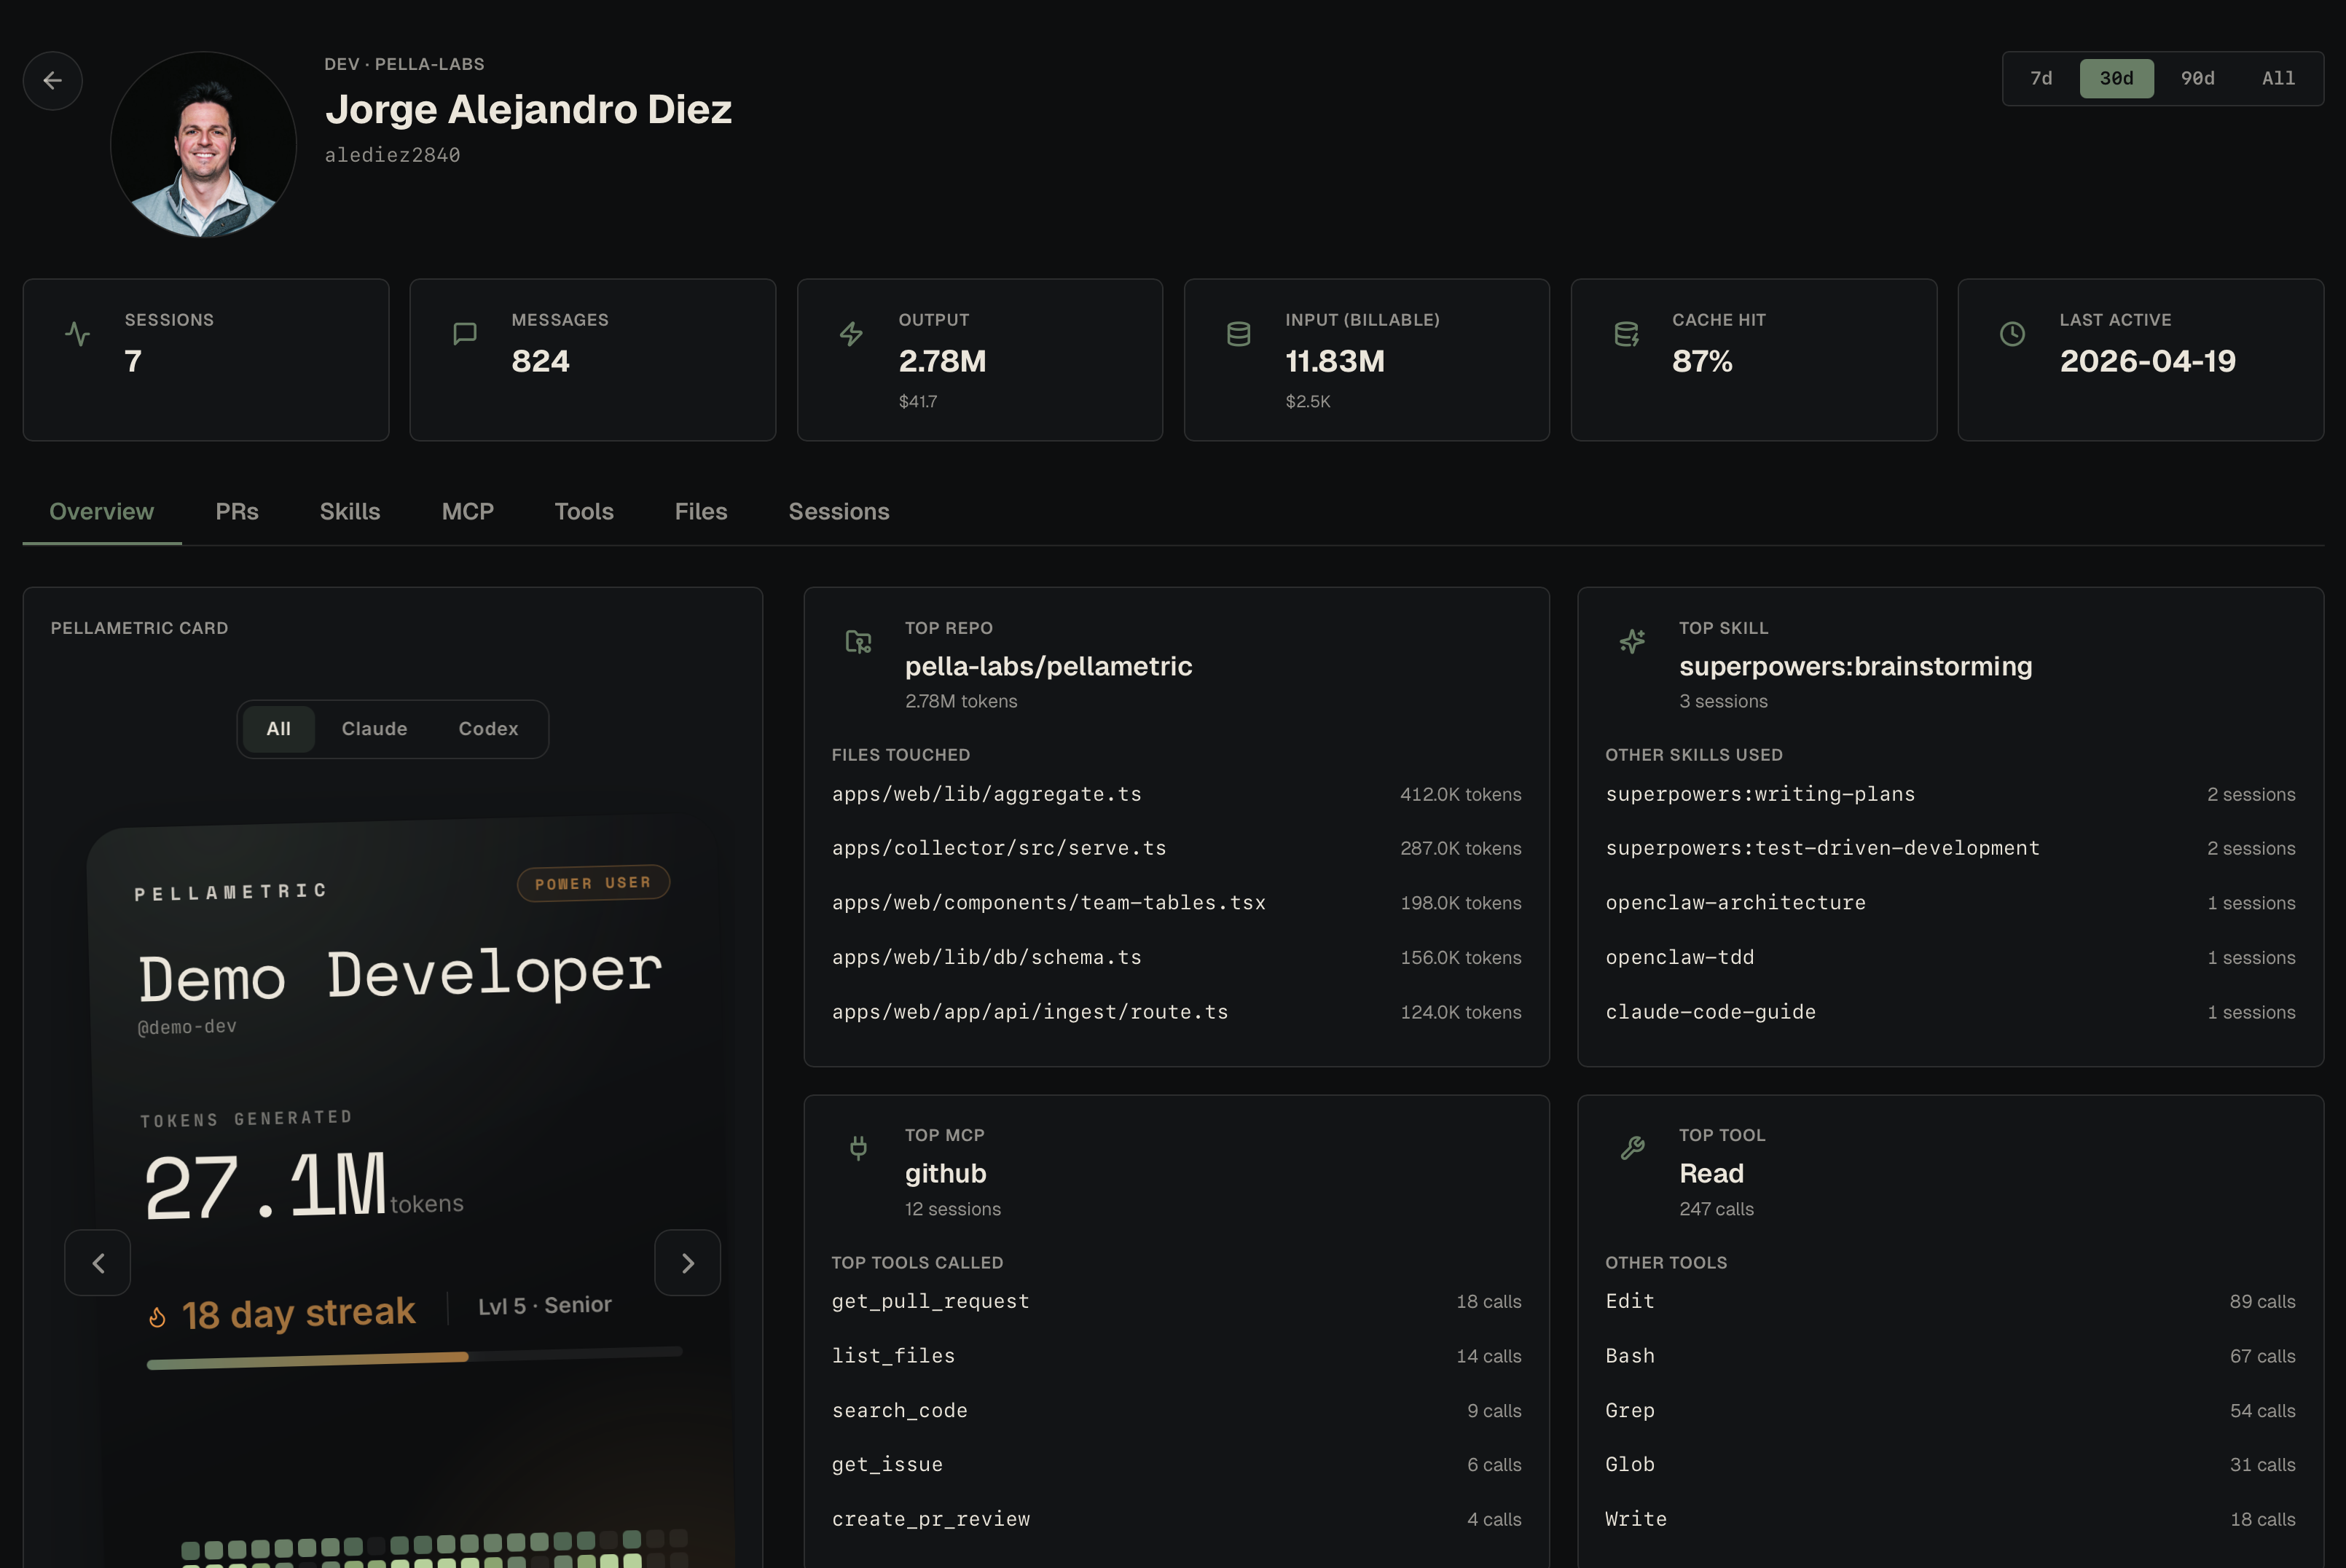Click the Top Repo folder icon

858,641
